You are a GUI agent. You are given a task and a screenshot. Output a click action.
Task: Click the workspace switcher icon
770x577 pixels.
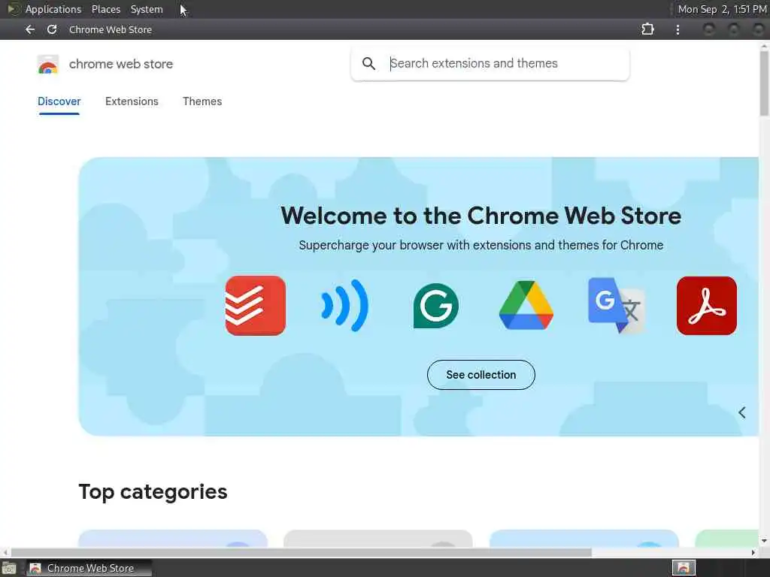click(684, 568)
